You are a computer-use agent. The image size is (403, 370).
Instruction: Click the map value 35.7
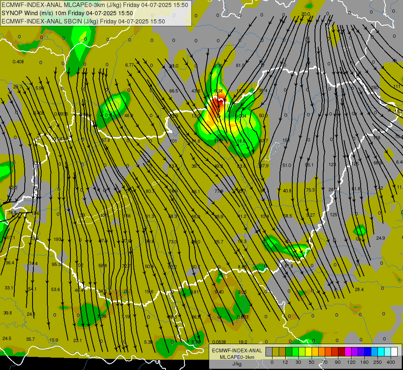pos(30,340)
